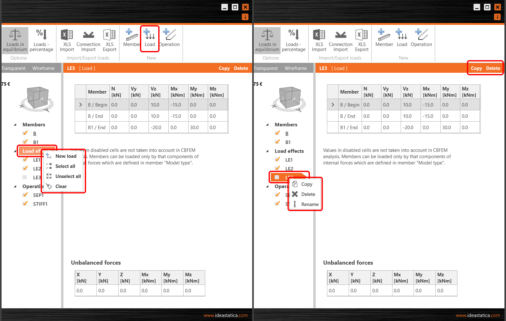Click the Clear broom icon in context menu

point(49,186)
